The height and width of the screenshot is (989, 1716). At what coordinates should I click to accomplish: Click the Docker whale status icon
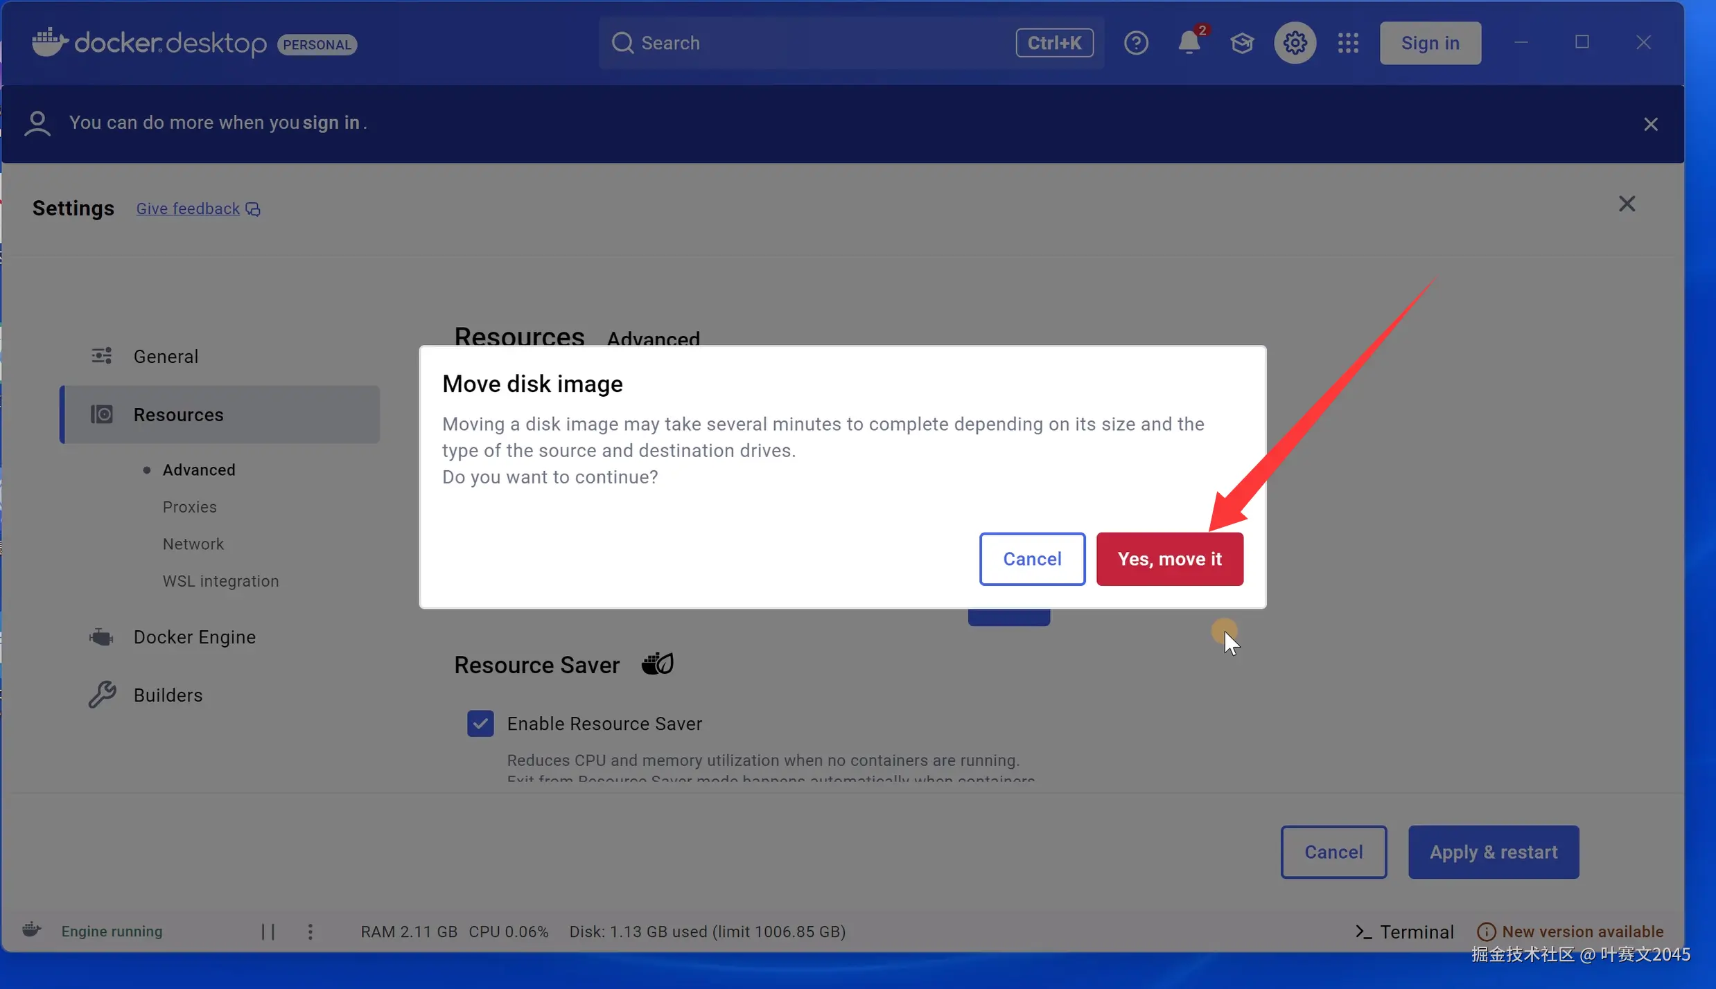pyautogui.click(x=31, y=930)
